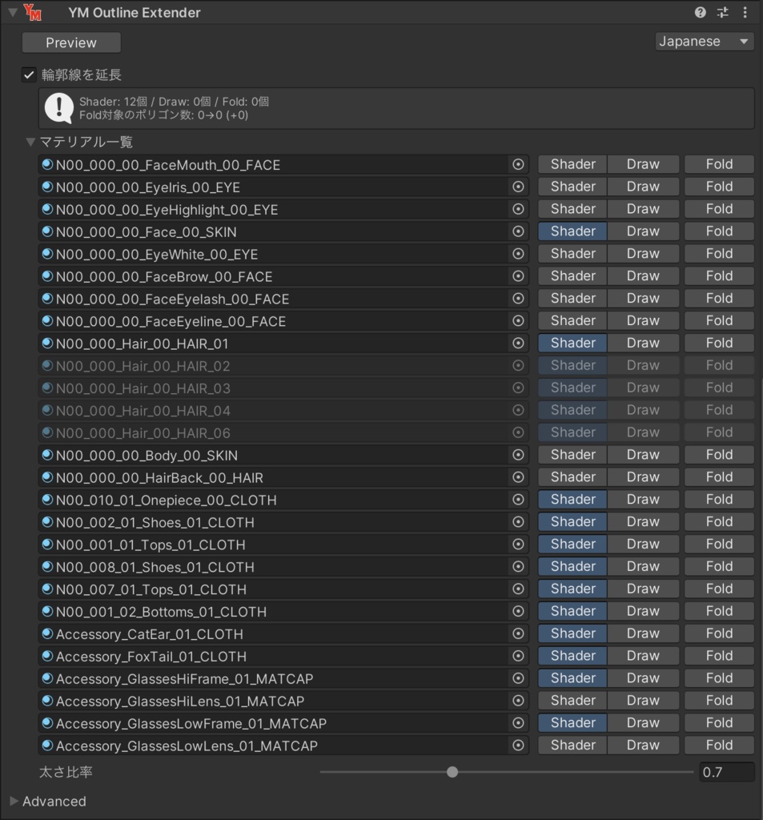Open object picker for Hair_00_HAIR_01 material
Viewport: 763px width, 820px height.
tap(518, 343)
